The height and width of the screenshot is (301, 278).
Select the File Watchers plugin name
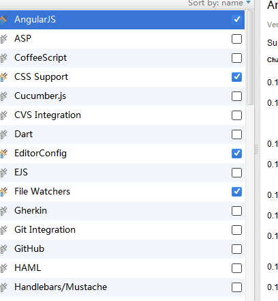tap(42, 191)
